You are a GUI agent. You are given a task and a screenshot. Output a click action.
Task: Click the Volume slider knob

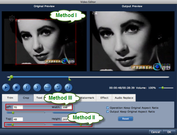[163, 88]
